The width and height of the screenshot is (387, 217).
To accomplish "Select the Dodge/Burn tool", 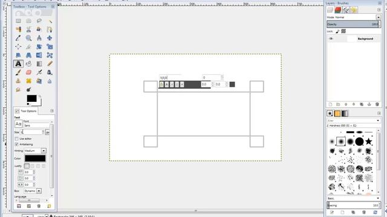I will pos(28,90).
